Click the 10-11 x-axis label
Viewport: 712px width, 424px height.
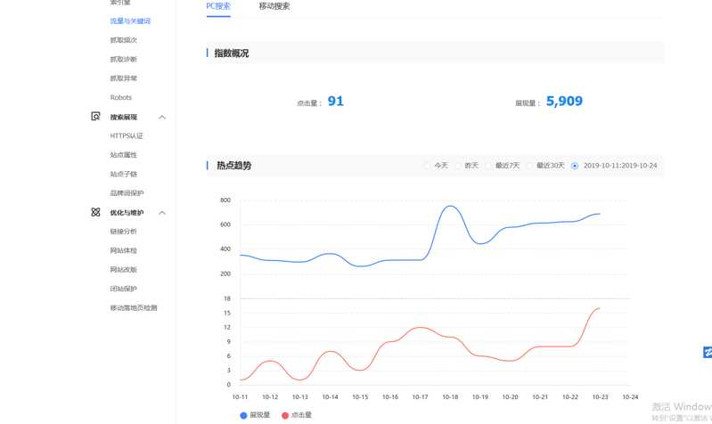(240, 396)
